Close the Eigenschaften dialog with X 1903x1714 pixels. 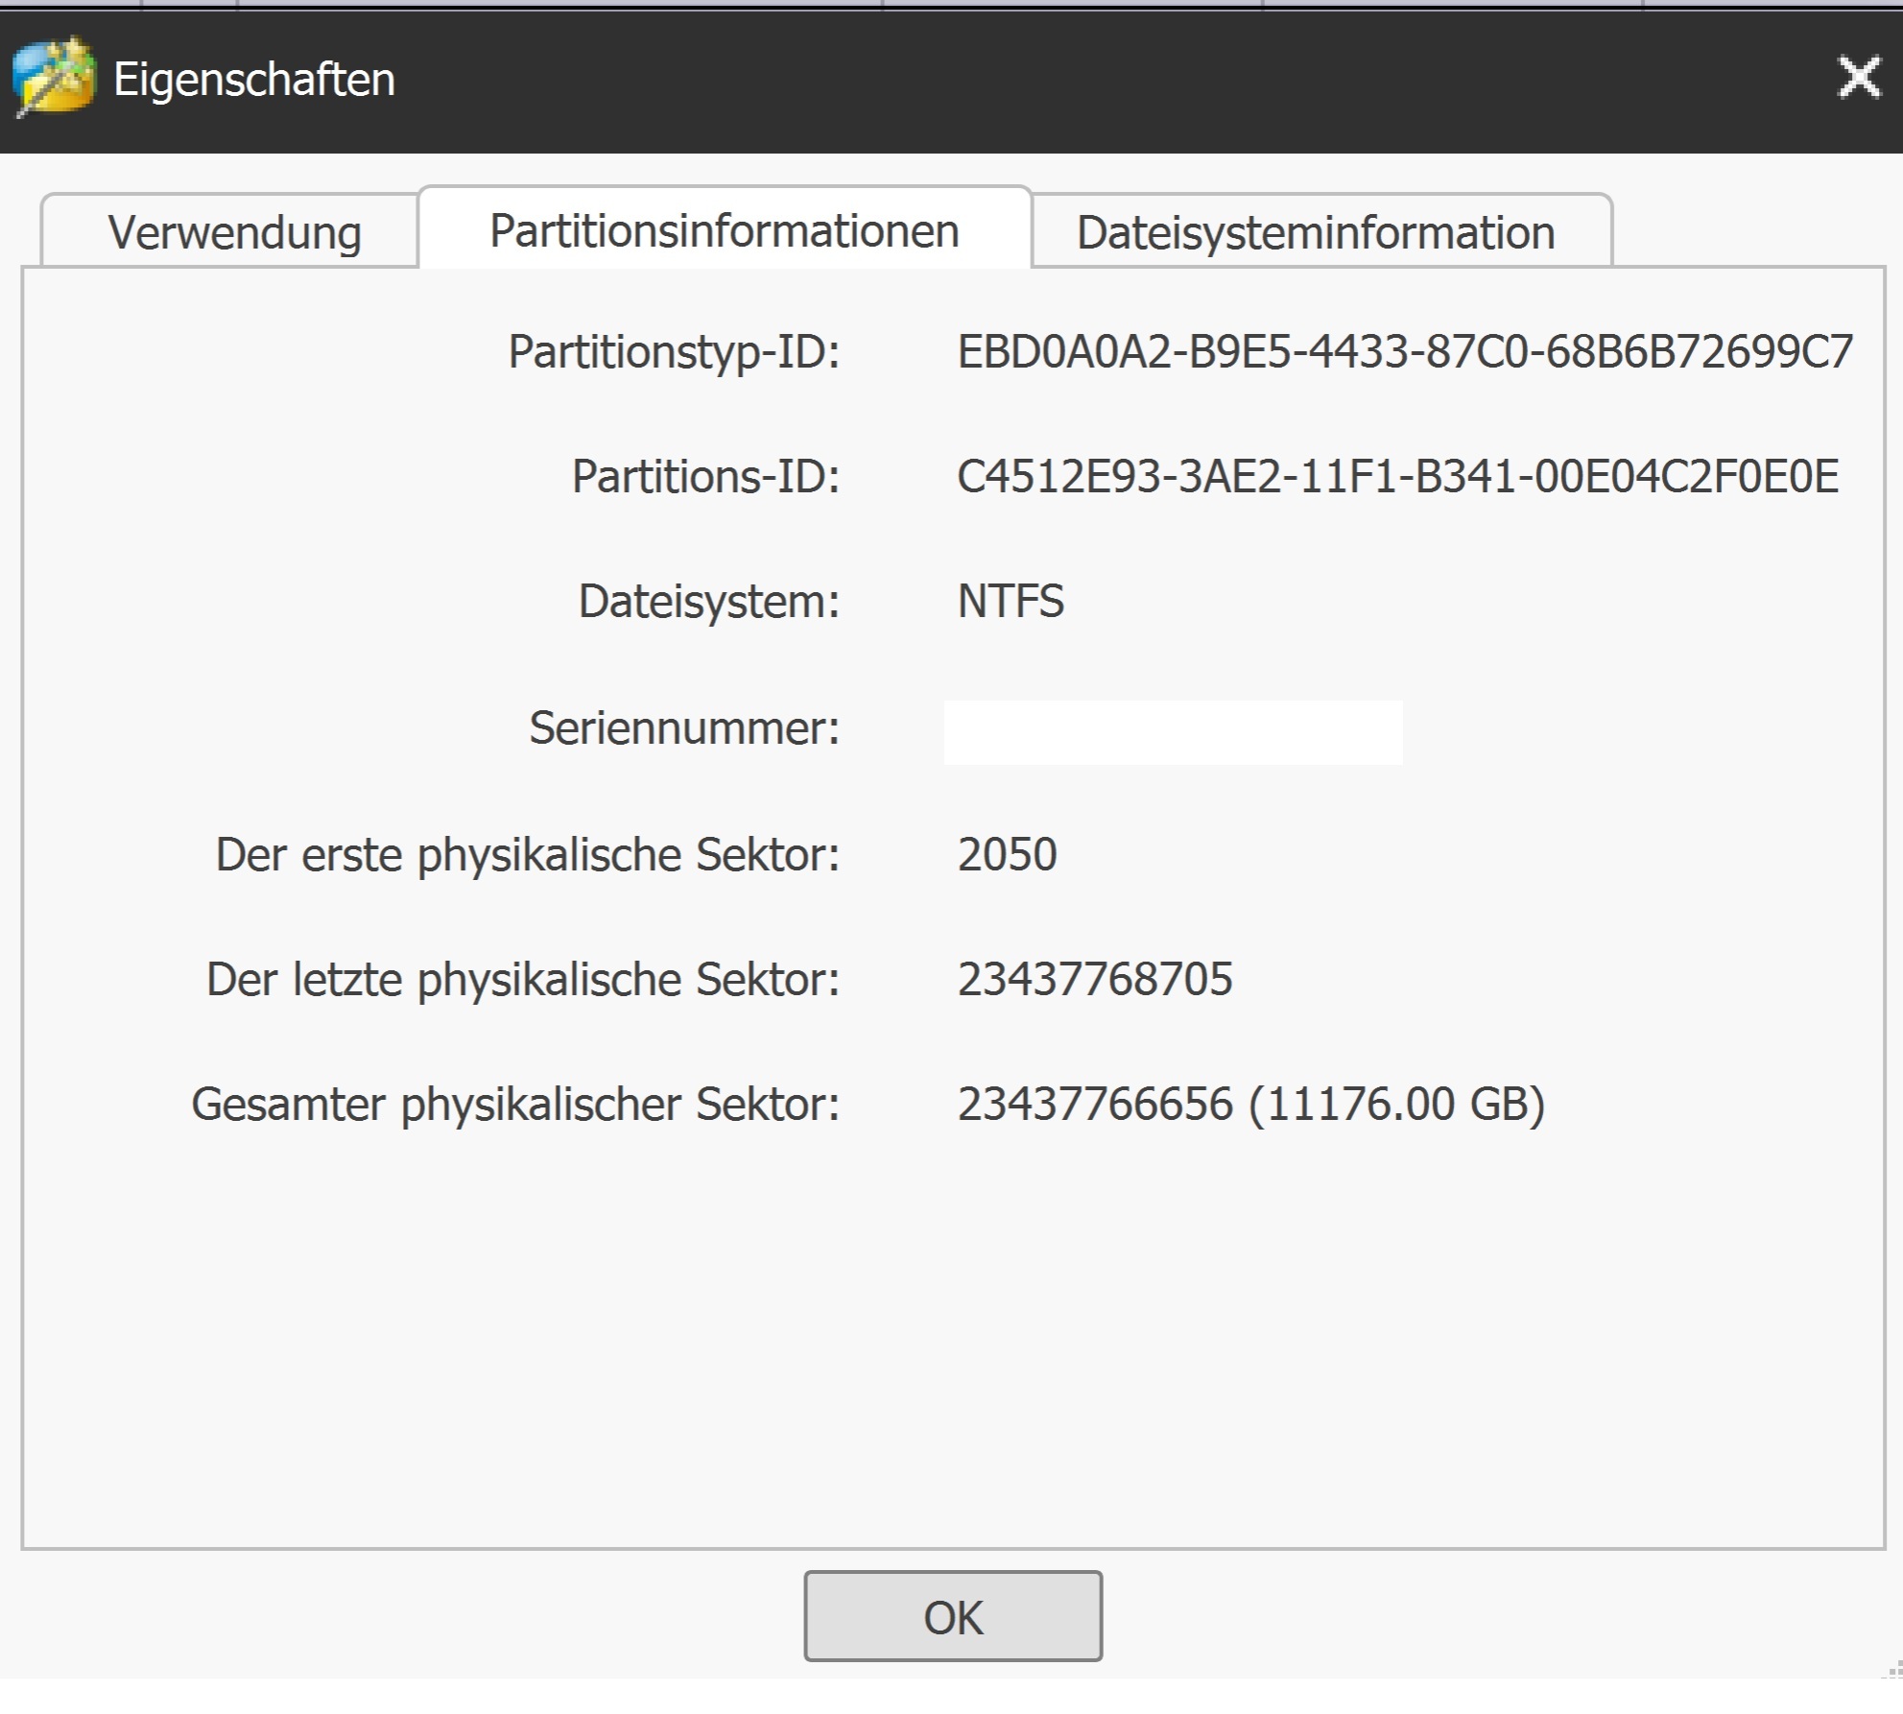pos(1858,77)
